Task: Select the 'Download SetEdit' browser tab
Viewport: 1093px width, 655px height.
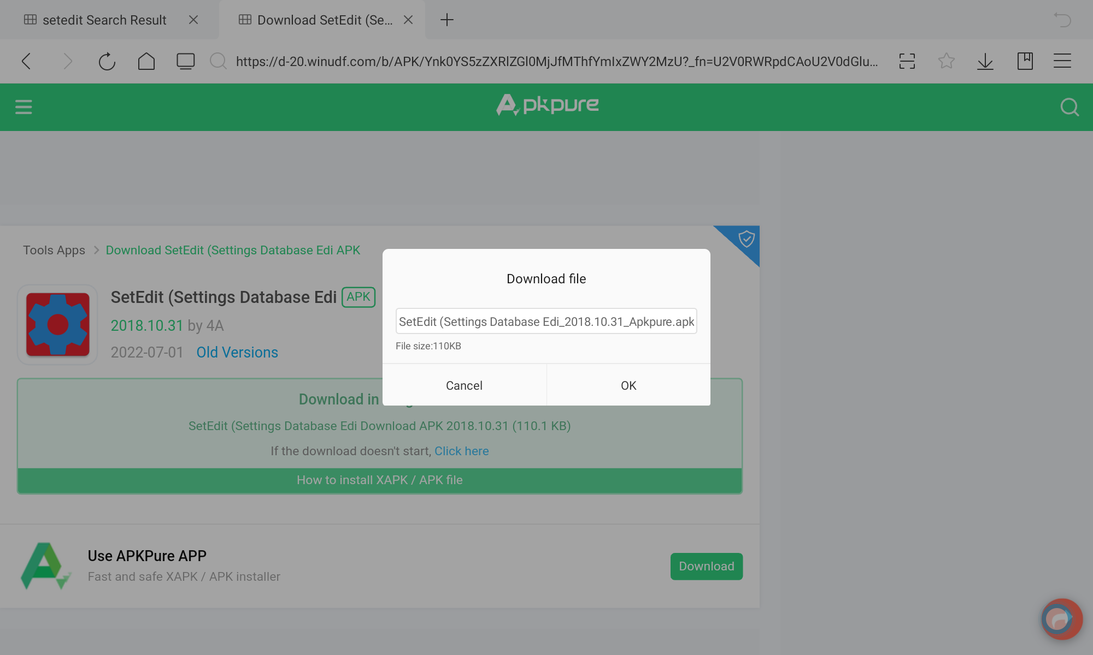Action: coord(325,20)
